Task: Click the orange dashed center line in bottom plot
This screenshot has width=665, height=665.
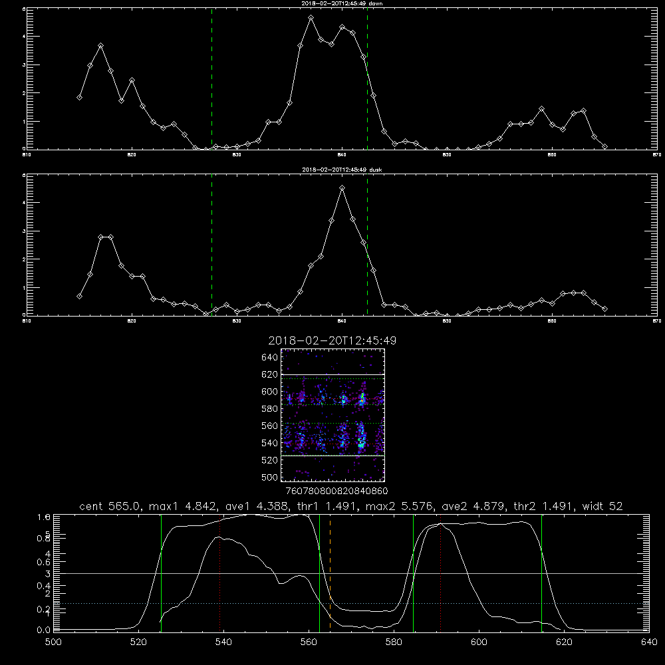Action: click(330, 573)
